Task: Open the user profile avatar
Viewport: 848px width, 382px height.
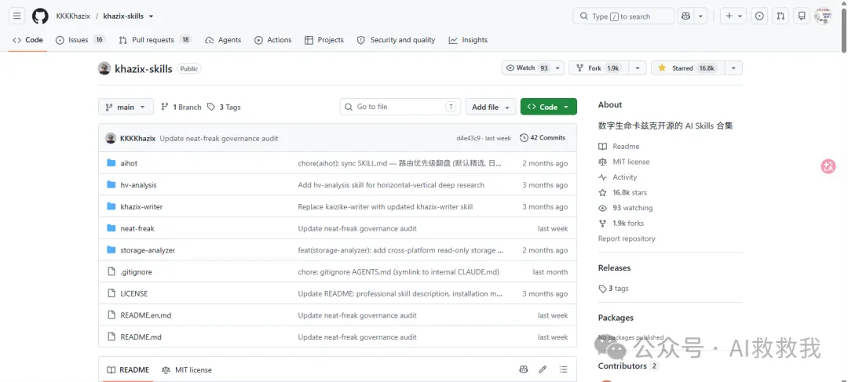Action: (x=823, y=16)
